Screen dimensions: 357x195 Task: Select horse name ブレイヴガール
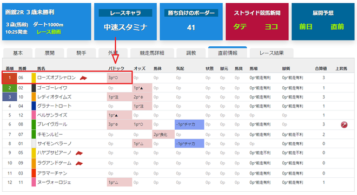coord(52,124)
